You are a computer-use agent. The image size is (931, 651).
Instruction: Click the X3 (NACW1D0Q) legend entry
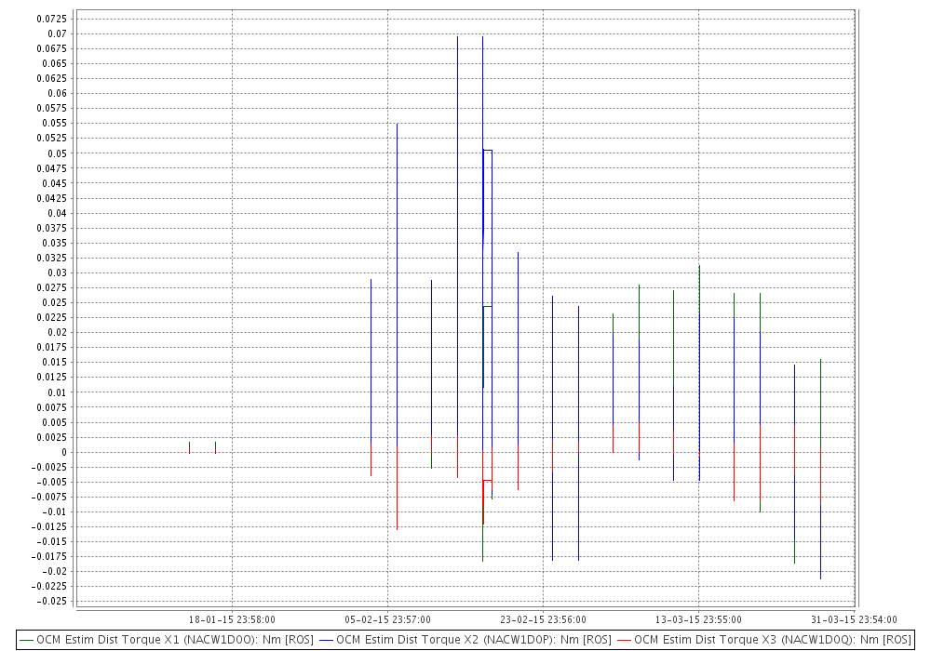coord(764,640)
